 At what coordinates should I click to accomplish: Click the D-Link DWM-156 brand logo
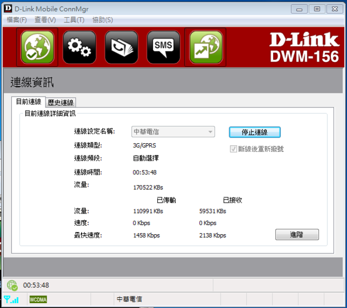(304, 47)
